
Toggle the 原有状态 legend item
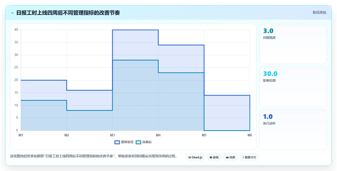[x=124, y=142]
